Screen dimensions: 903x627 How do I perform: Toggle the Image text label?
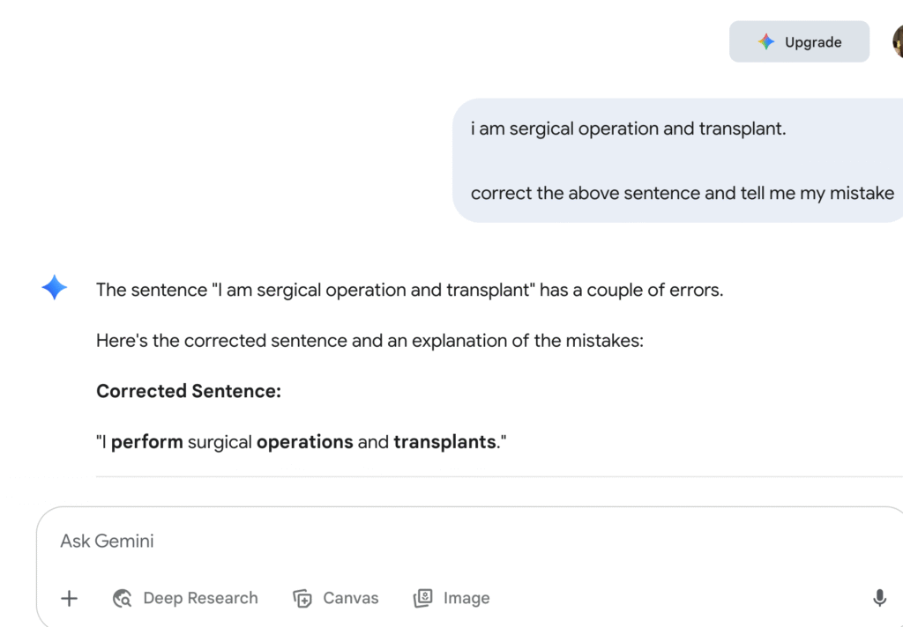tap(466, 598)
